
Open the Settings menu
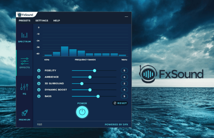(x=42, y=21)
